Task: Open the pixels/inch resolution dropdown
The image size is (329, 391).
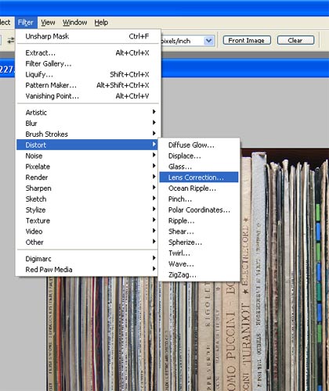Action: coord(208,41)
